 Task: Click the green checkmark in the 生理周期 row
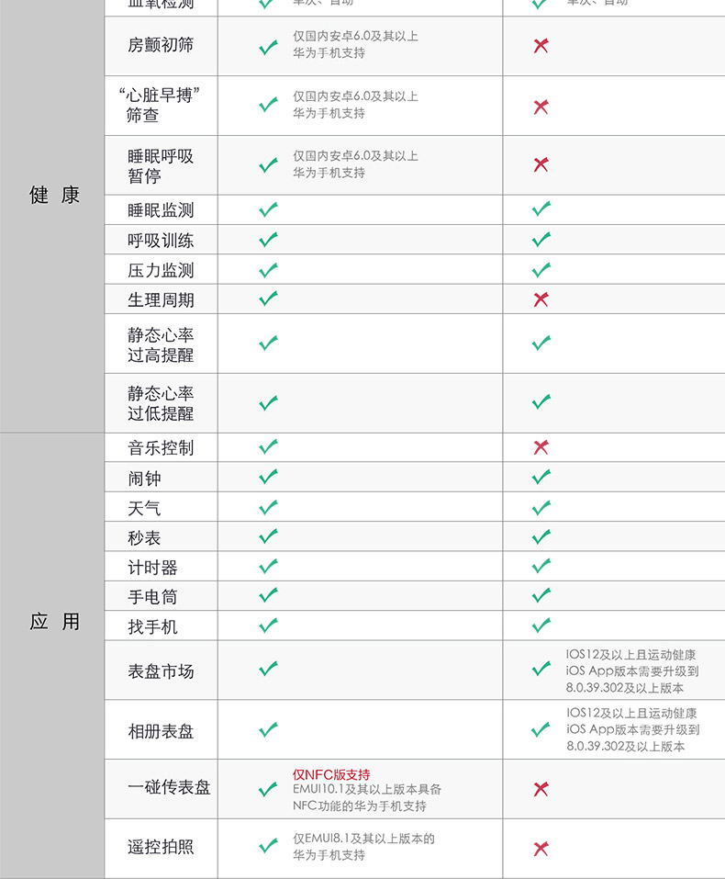tap(268, 299)
